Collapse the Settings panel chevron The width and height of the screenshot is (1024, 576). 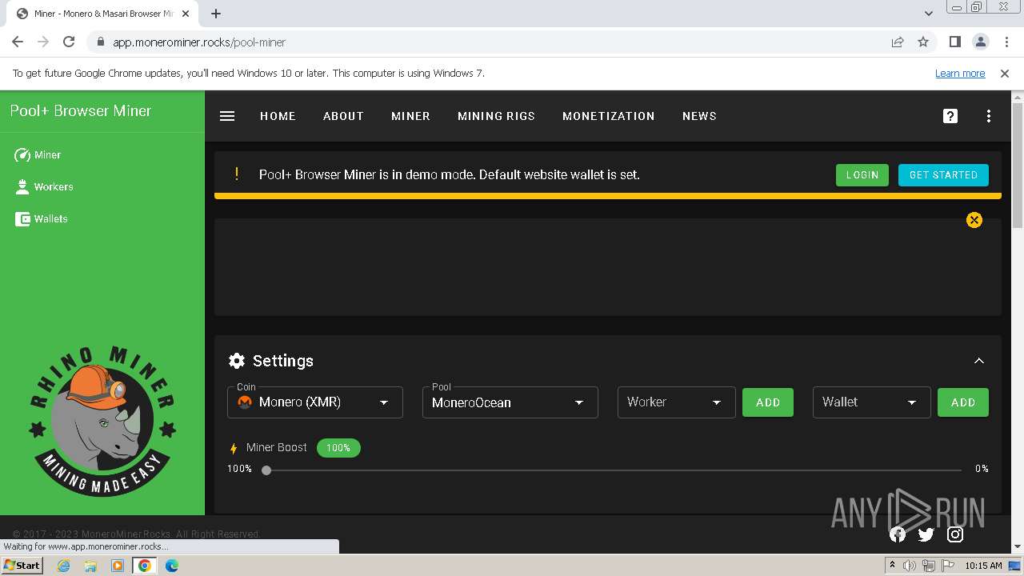pyautogui.click(x=979, y=361)
